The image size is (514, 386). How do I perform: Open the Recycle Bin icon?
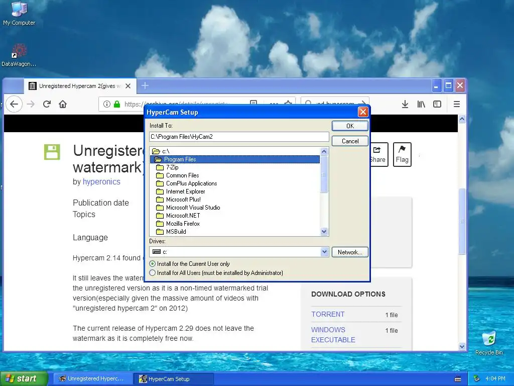[489, 343]
